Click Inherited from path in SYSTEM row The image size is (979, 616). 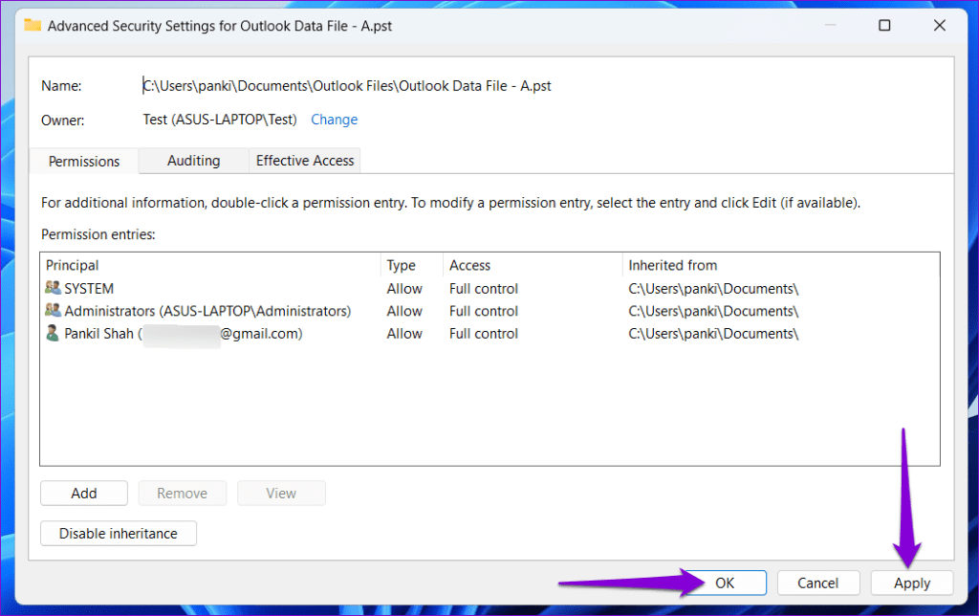pyautogui.click(x=713, y=289)
